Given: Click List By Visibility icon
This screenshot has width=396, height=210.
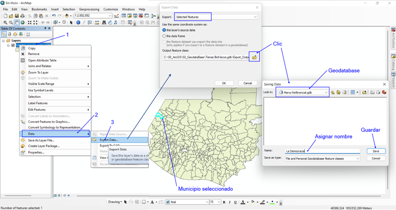Looking at the screenshot, I should tap(15, 34).
